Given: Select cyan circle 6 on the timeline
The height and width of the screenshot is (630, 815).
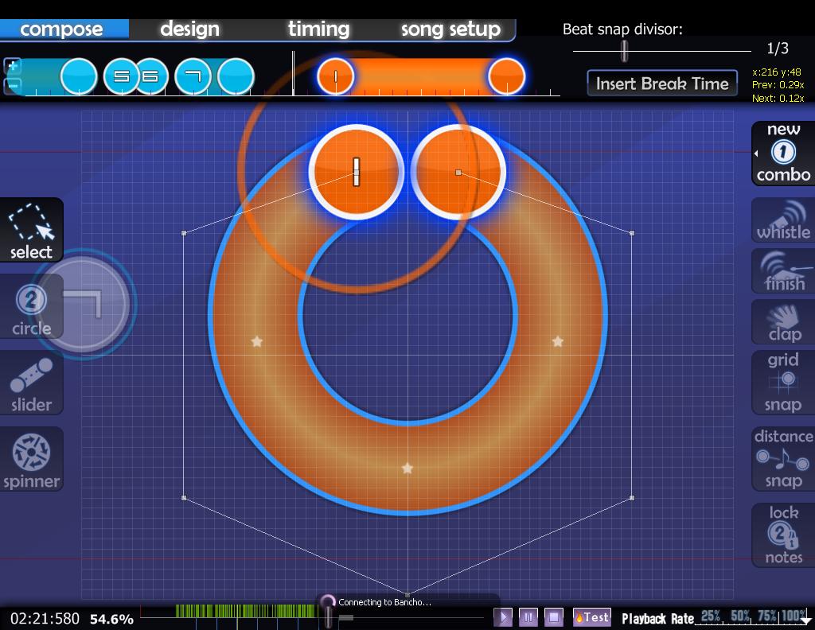Looking at the screenshot, I should coord(150,77).
